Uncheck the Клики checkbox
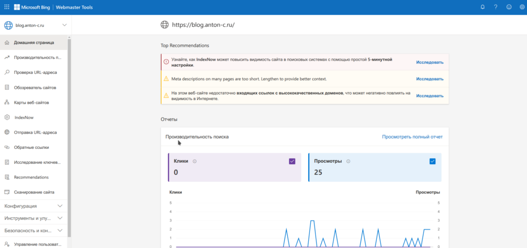 click(292, 161)
